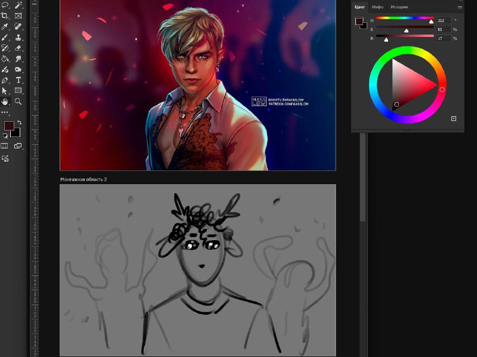477x357 pixels.
Task: Open the screen mode options
Action: click(18, 146)
